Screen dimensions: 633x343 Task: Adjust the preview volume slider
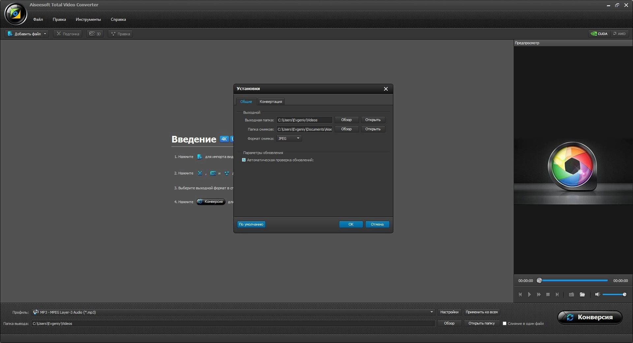point(614,295)
